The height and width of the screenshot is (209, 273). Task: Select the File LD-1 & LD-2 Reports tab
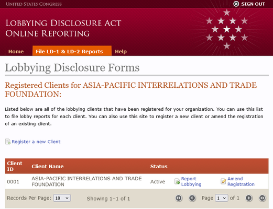point(72,51)
